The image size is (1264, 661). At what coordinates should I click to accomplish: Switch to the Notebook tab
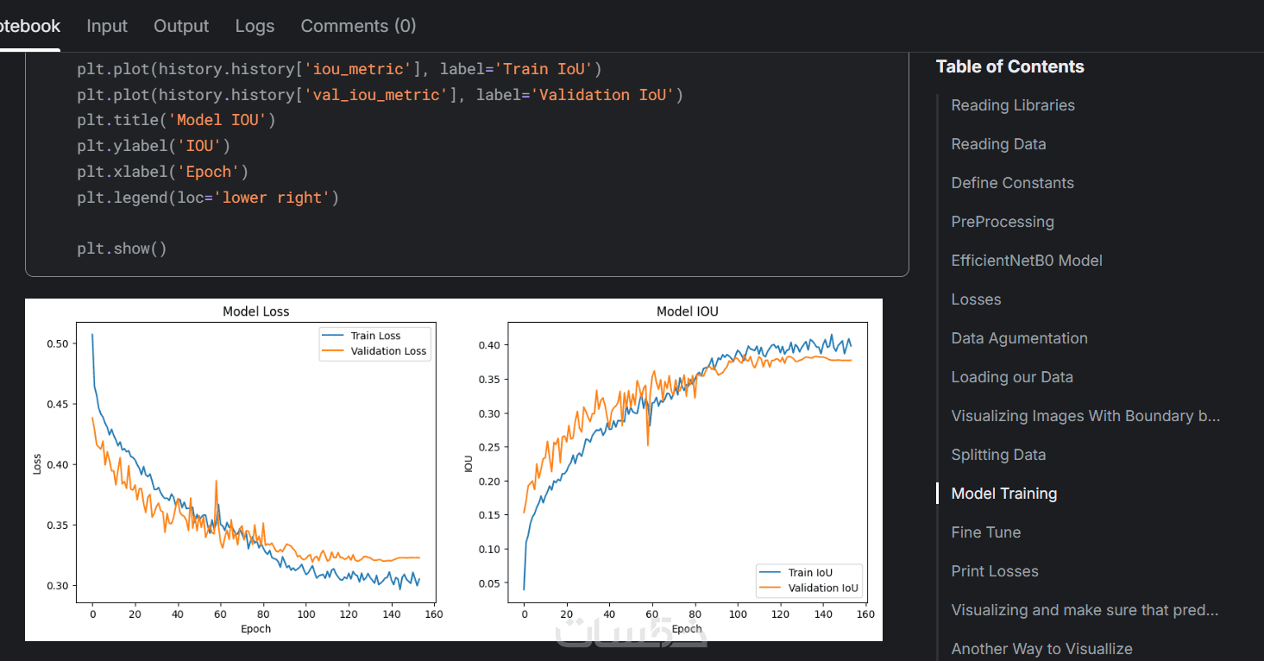(x=30, y=26)
